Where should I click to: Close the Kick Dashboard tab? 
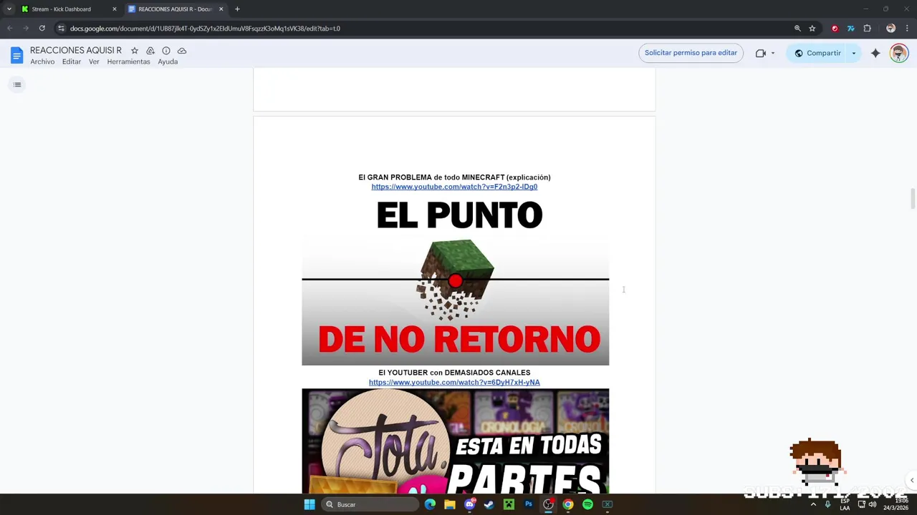(114, 9)
